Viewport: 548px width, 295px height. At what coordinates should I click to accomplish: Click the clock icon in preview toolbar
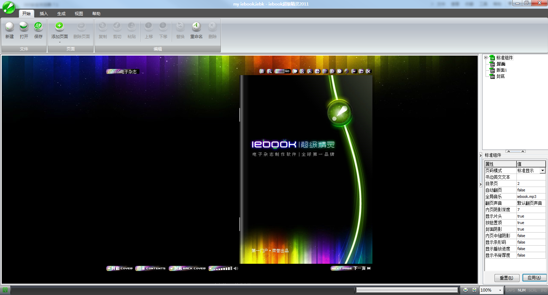coord(339,71)
